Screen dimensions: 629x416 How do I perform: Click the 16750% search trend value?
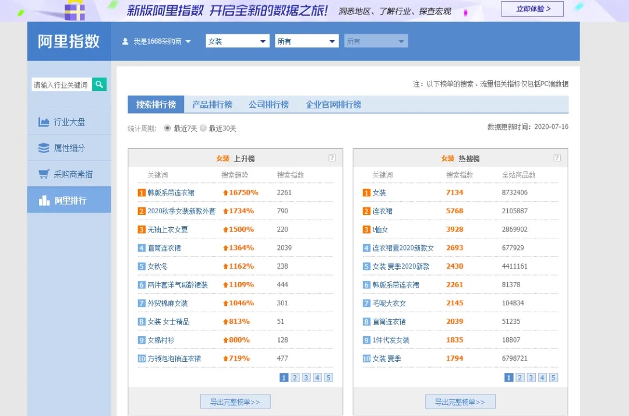(x=241, y=192)
